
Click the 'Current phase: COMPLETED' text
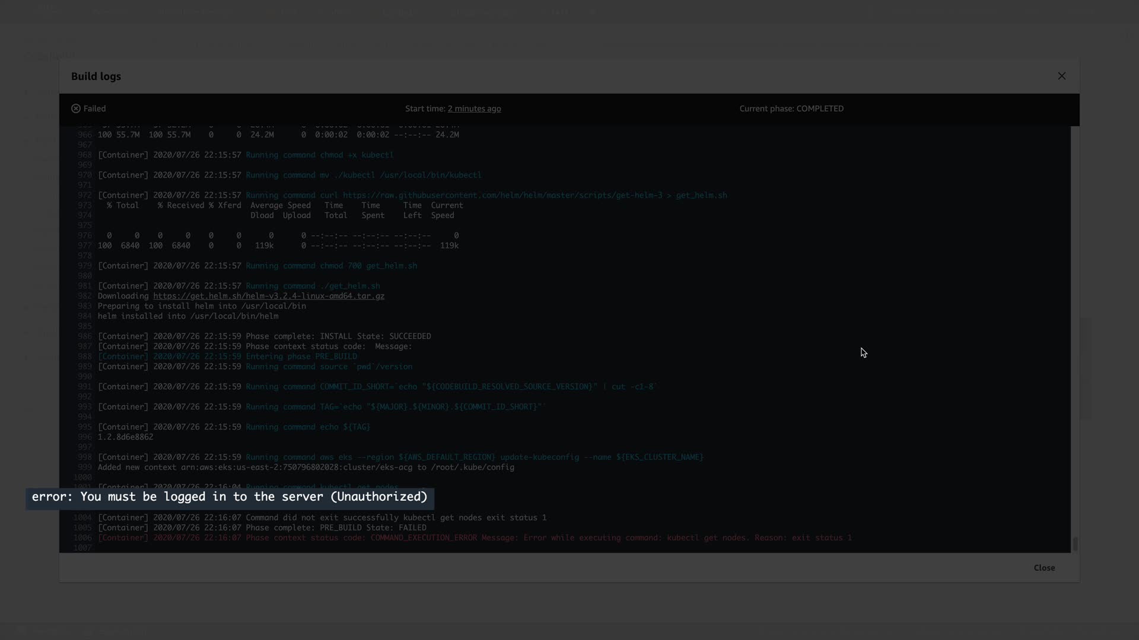coord(791,108)
